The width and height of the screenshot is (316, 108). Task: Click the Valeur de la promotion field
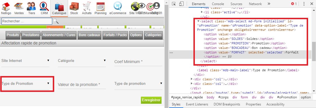(82, 85)
